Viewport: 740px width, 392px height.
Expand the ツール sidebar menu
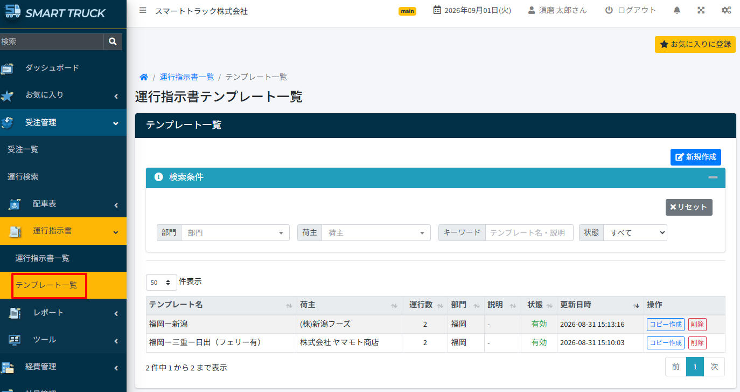[x=63, y=340]
